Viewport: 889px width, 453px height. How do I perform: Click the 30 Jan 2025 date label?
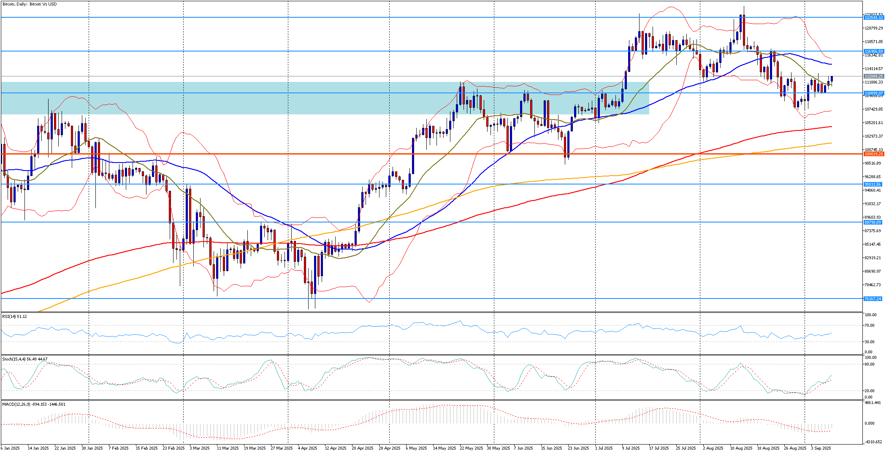tap(92, 448)
